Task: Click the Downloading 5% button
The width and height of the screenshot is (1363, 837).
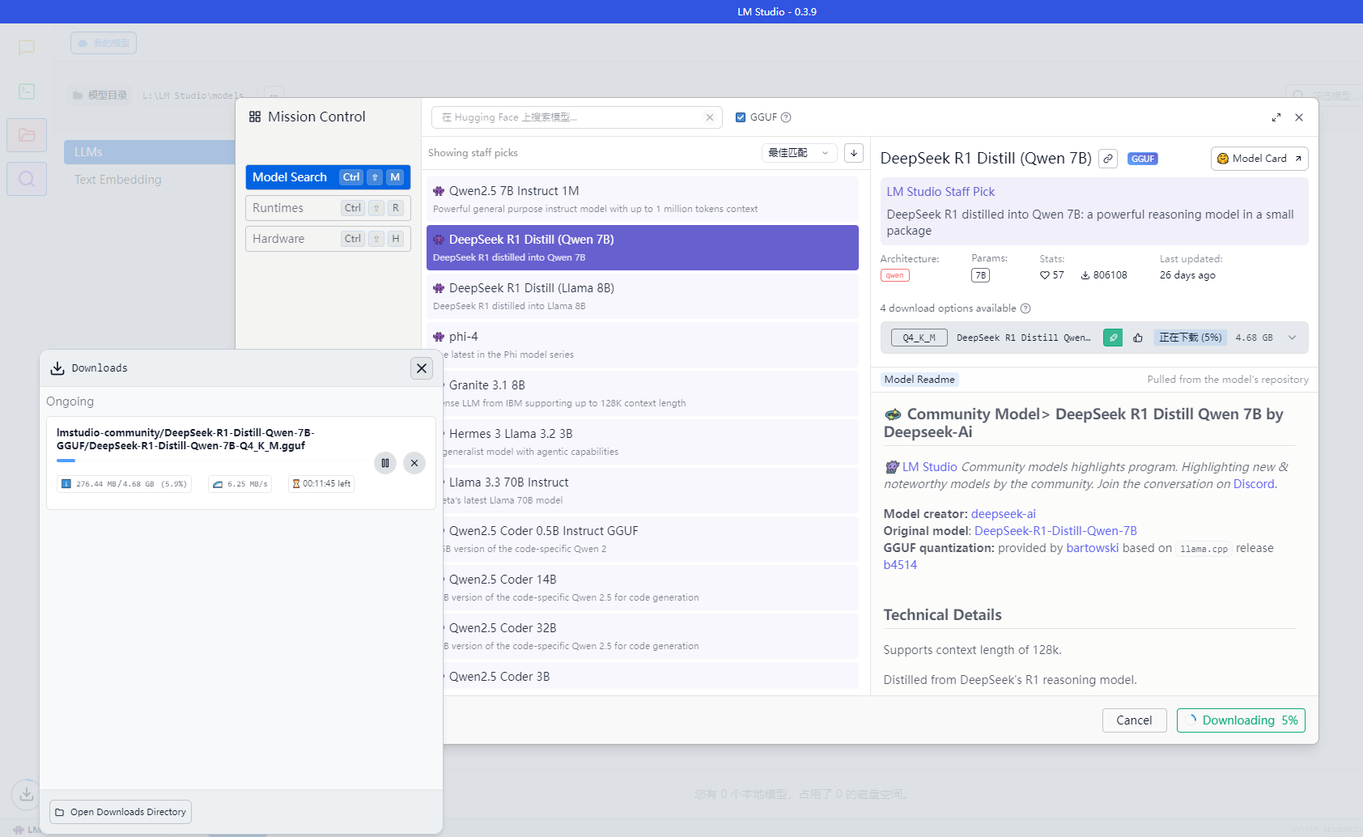Action: point(1241,720)
